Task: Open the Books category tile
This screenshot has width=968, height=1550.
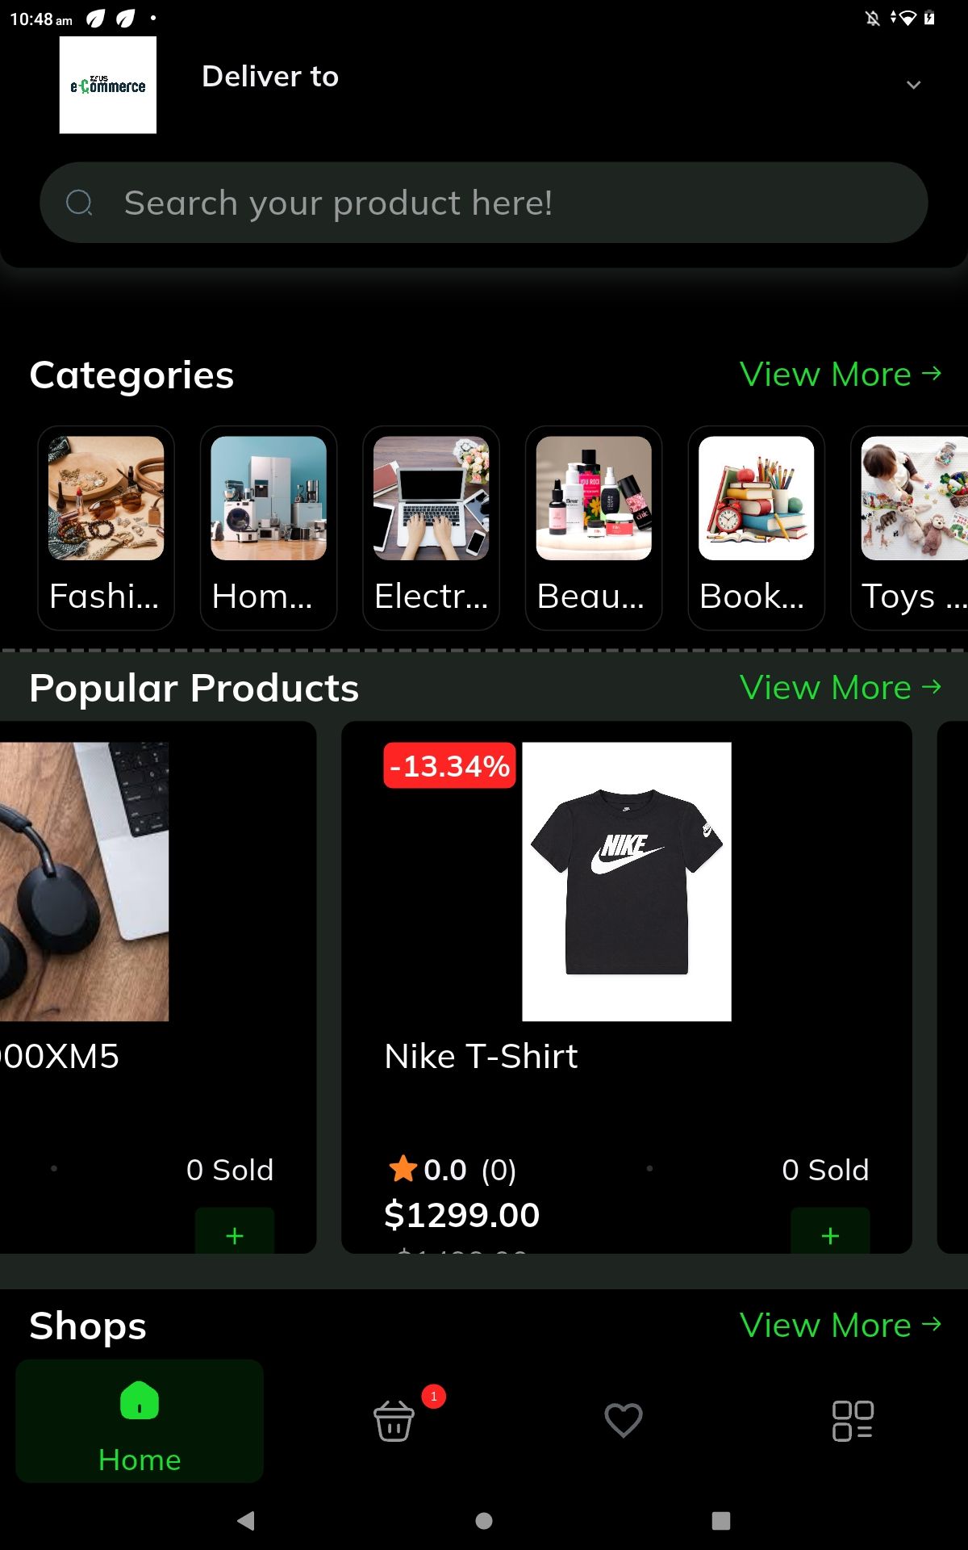Action: point(756,528)
